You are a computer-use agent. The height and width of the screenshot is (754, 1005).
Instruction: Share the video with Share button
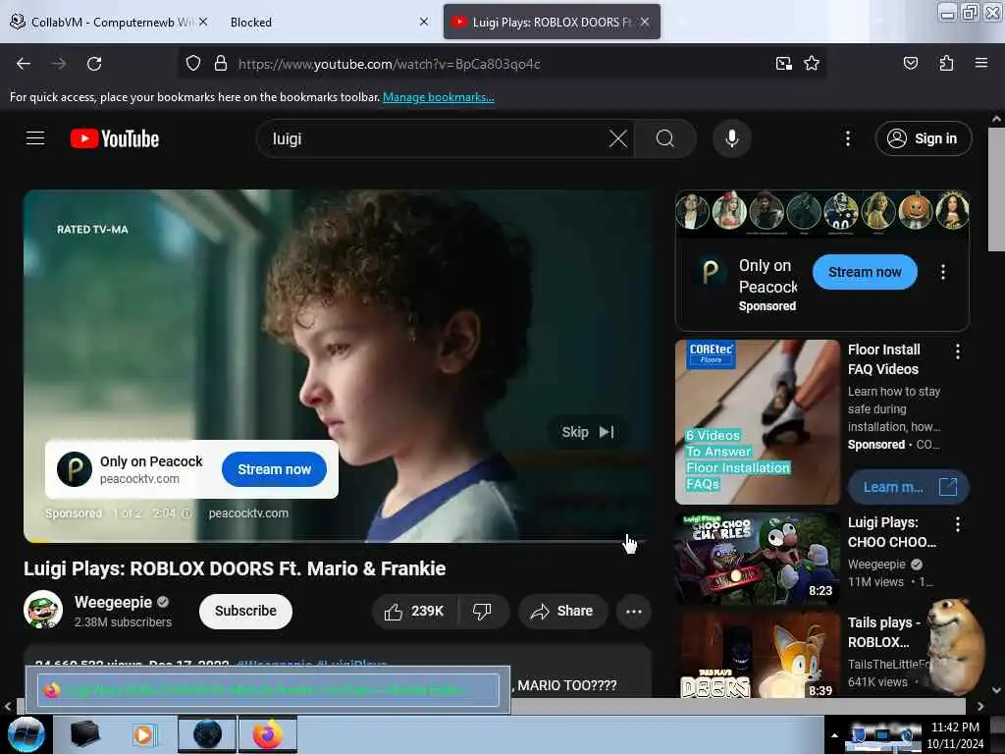click(562, 611)
